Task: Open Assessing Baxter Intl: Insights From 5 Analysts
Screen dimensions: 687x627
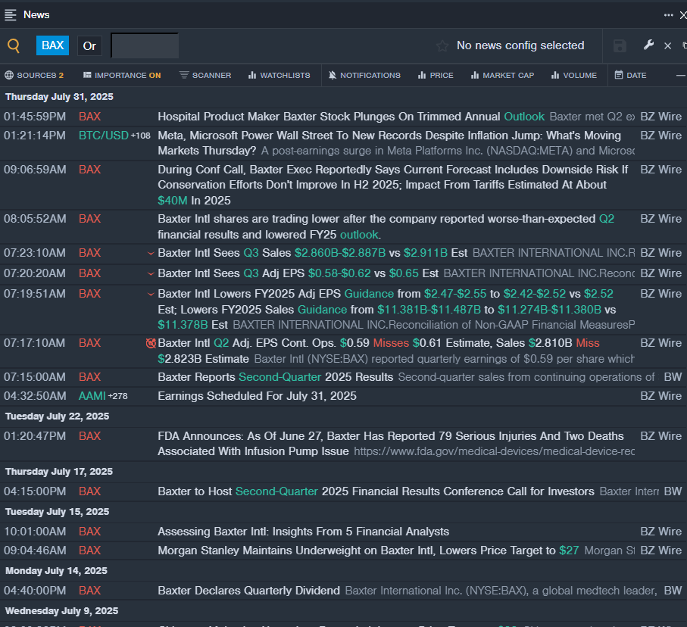Action: click(x=303, y=532)
